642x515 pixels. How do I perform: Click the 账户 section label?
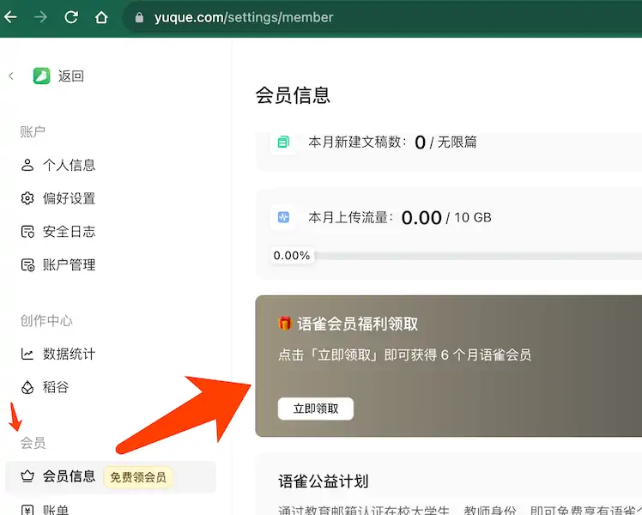[33, 132]
